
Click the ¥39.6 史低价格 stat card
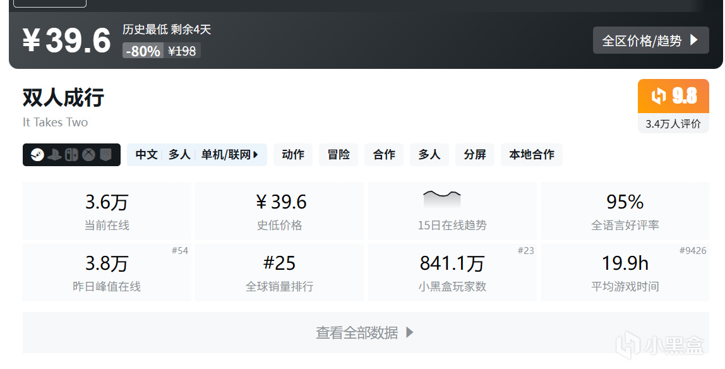(x=279, y=211)
